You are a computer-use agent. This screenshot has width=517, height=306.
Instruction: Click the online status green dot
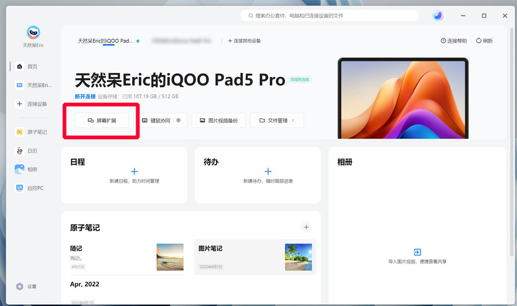pyautogui.click(x=138, y=41)
